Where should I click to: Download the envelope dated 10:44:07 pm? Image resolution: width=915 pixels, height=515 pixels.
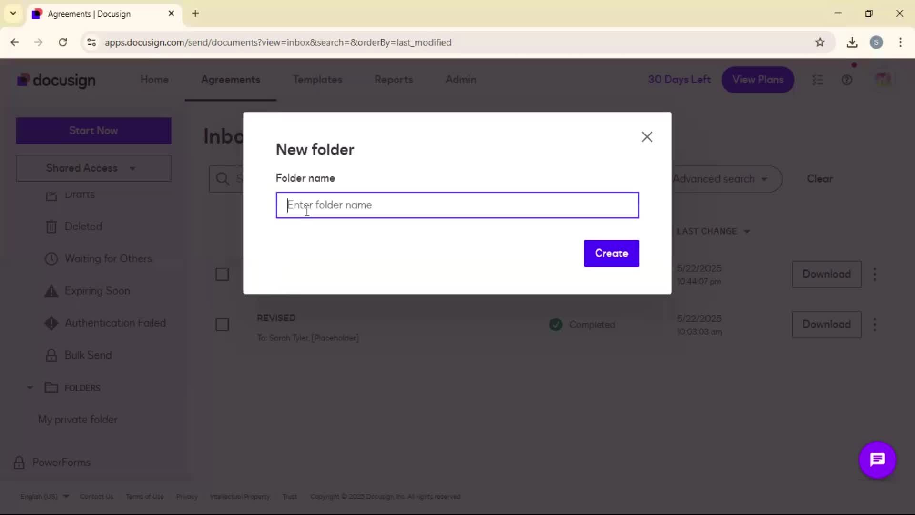coord(826,274)
